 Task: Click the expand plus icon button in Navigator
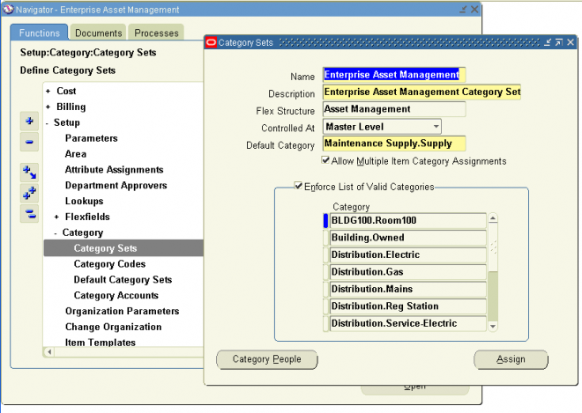point(29,121)
